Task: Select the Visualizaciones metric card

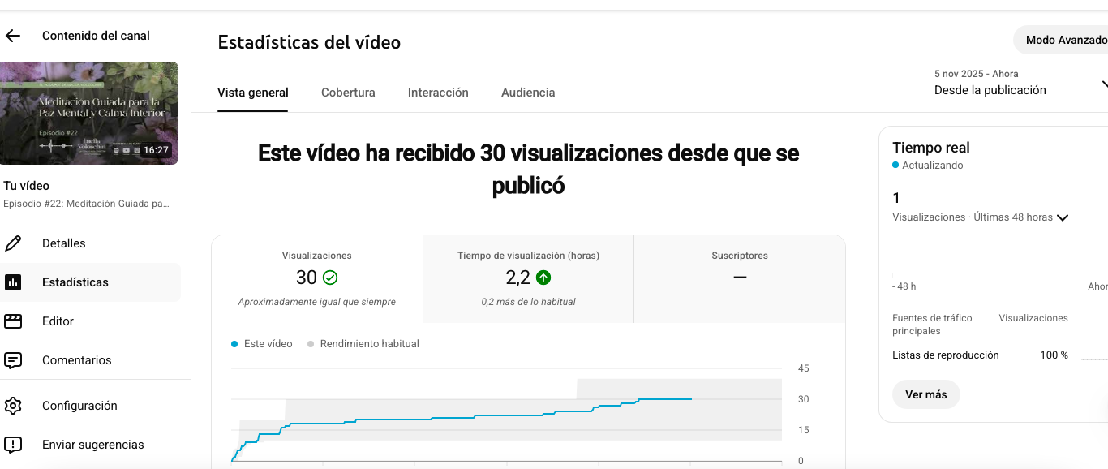Action: 317,278
